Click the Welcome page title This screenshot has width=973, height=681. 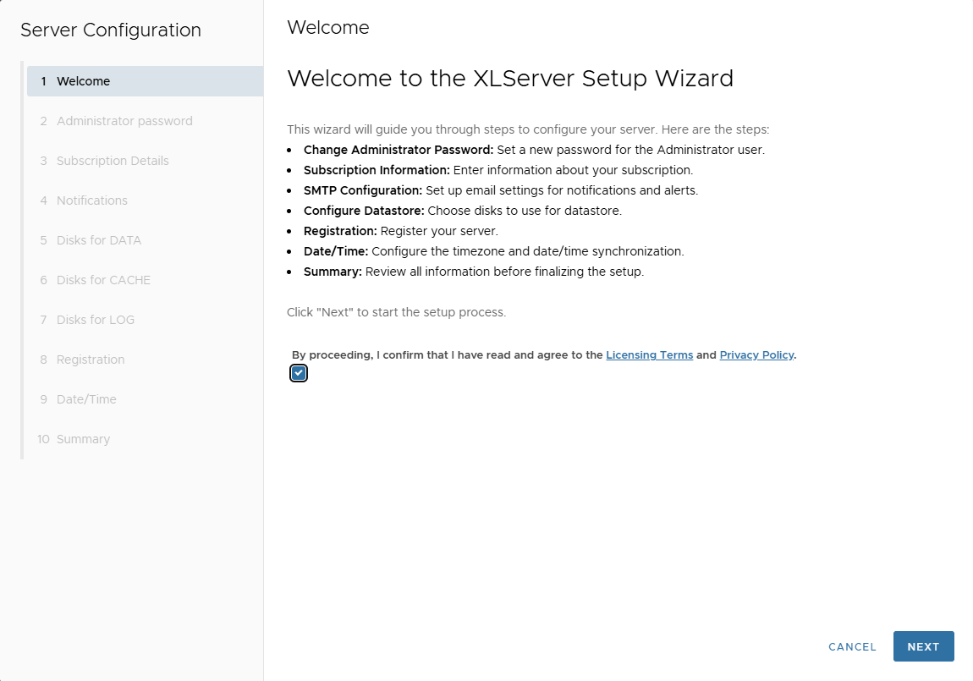pos(328,27)
